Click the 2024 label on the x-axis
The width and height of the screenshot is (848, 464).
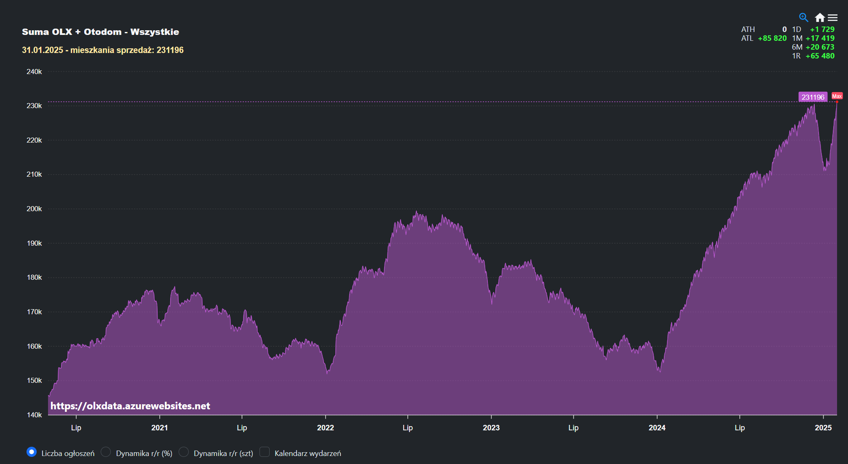(657, 428)
